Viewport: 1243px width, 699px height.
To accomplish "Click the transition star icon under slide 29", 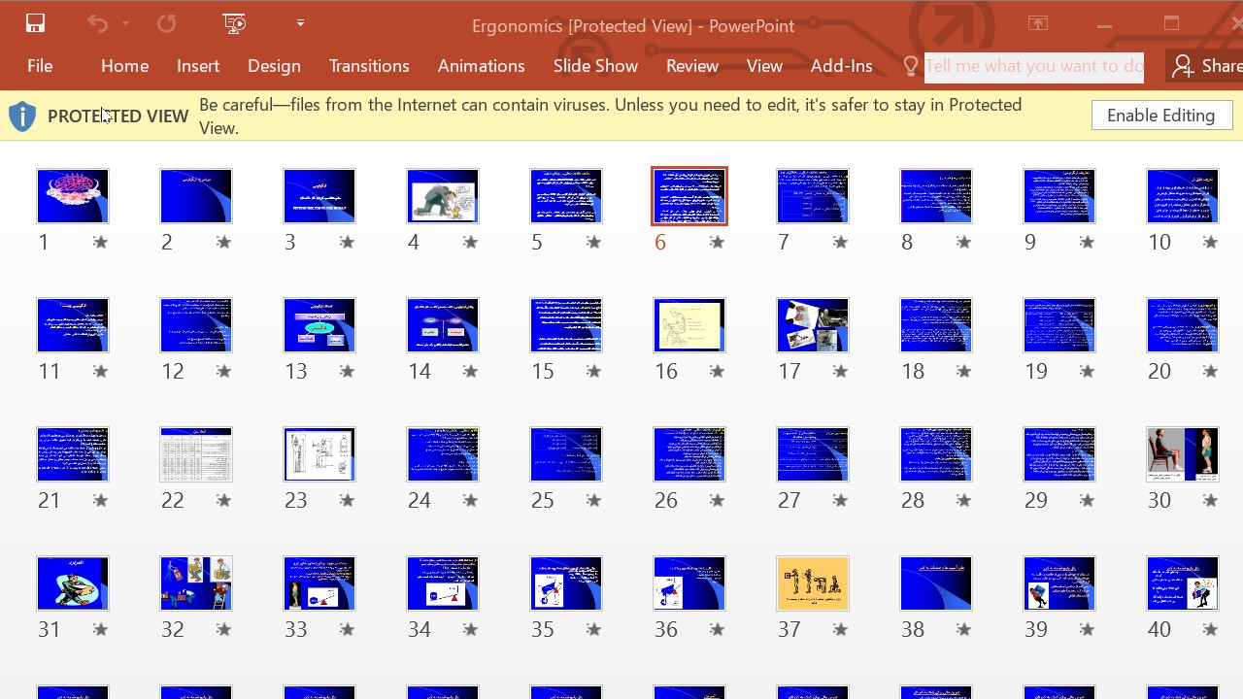I will tap(1087, 501).
